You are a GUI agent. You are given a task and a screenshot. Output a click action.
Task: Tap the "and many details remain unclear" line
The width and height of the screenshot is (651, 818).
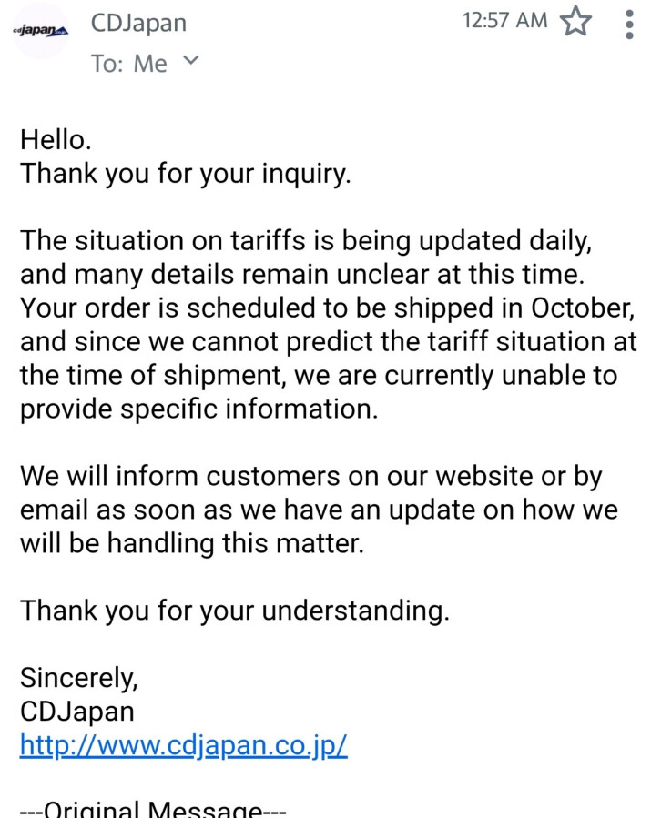point(301,275)
